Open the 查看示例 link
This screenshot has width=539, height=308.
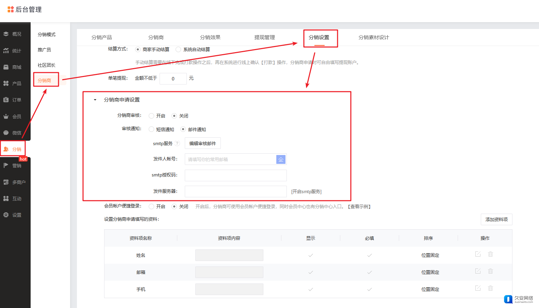[360, 206]
